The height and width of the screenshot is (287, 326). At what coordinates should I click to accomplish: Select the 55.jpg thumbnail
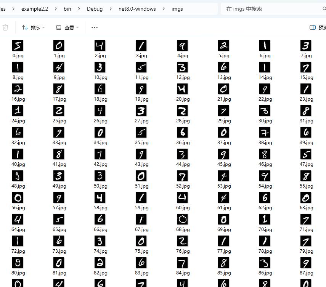[306, 176]
